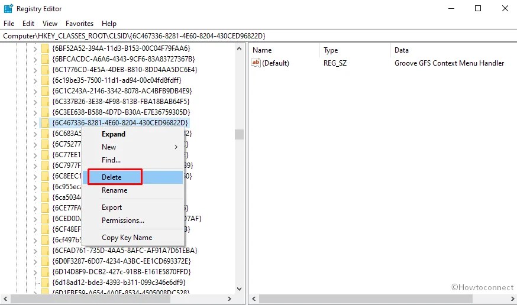Choose Expand in the context menu
This screenshot has height=305, width=517.
[114, 134]
